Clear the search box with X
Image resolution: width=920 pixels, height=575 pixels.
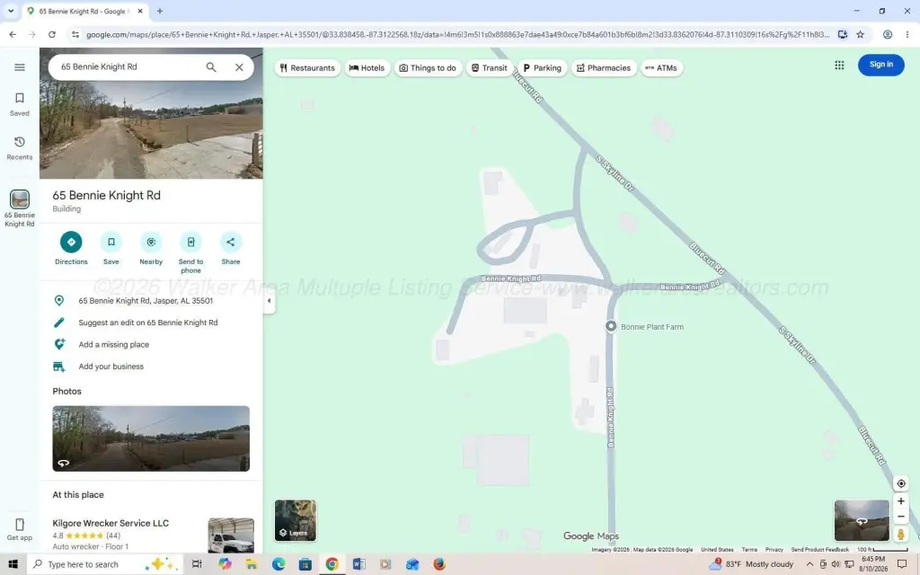(x=239, y=66)
